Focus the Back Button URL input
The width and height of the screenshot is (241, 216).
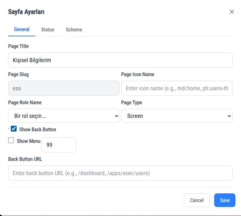click(120, 173)
